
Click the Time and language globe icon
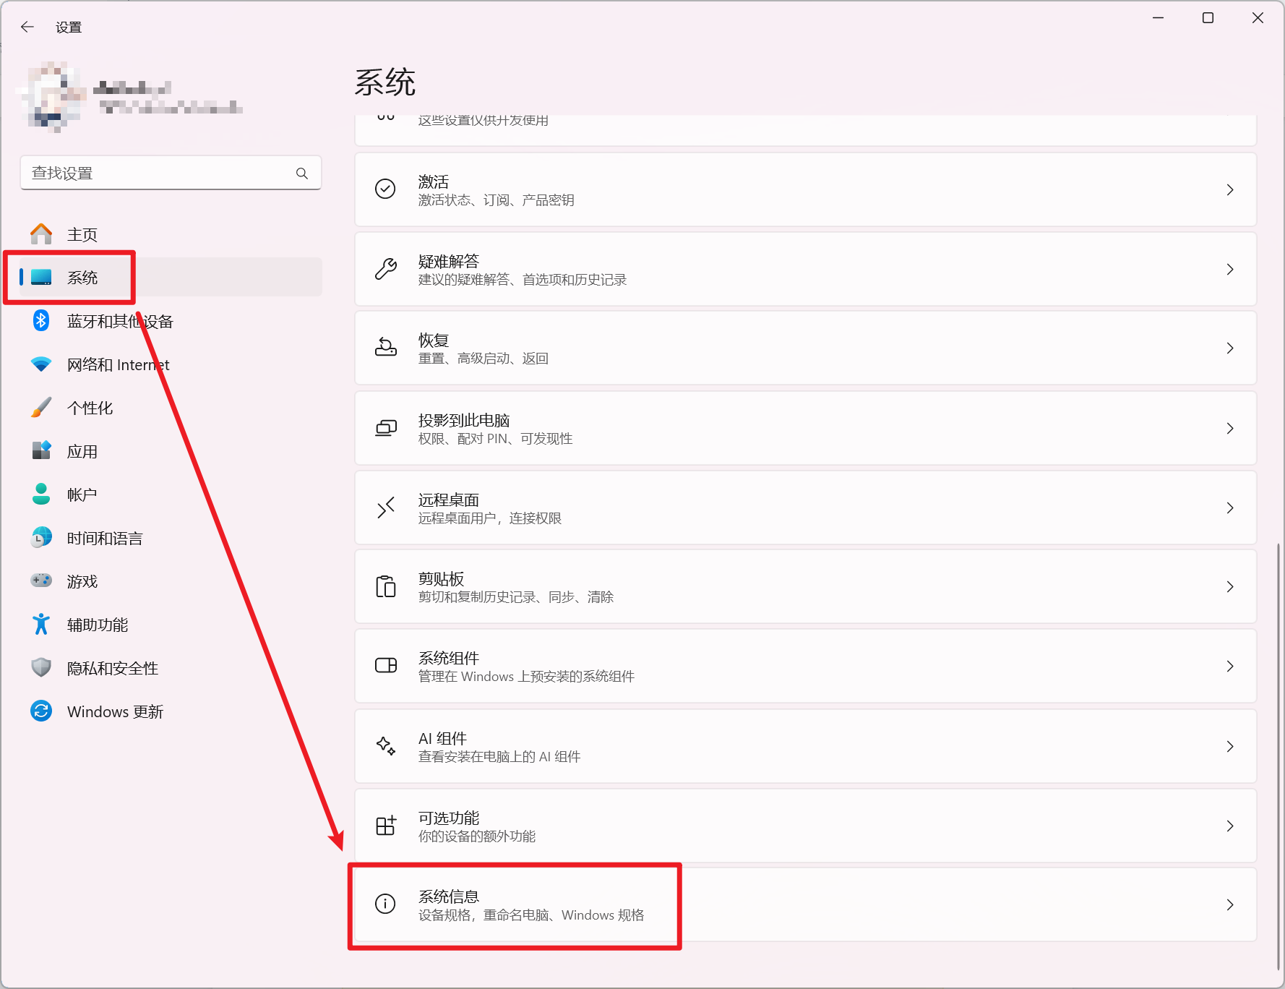point(41,537)
